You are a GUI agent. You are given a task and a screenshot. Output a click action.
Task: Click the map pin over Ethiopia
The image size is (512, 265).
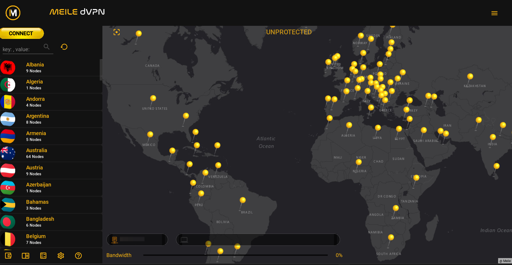click(416, 178)
